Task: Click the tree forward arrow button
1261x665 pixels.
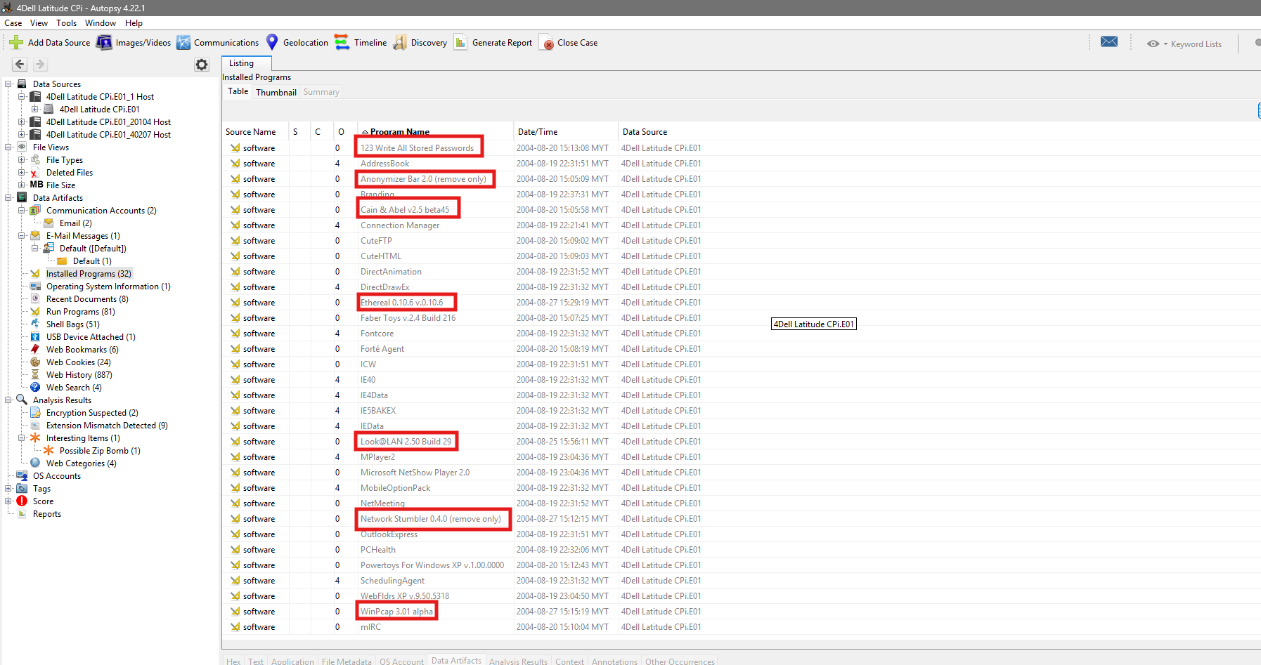Action: click(40, 65)
